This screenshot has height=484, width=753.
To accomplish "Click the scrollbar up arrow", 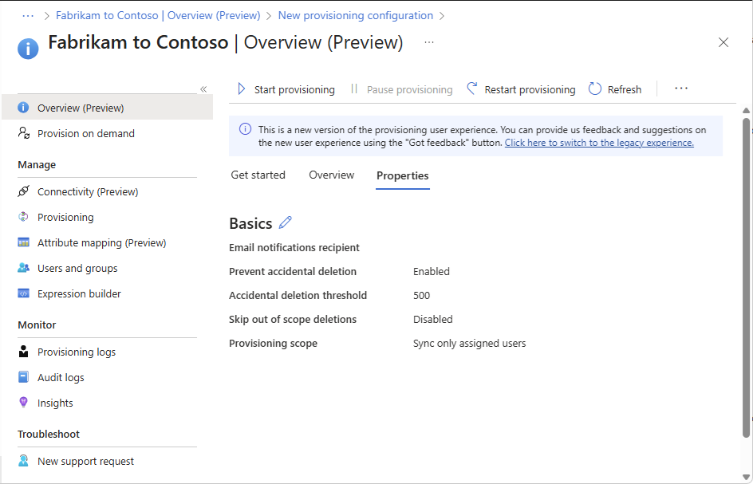I will pyautogui.click(x=746, y=111).
